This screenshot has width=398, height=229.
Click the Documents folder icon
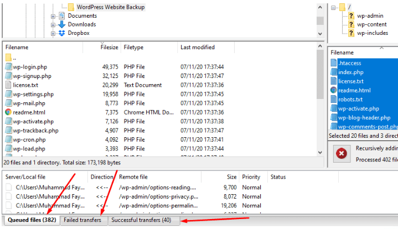tap(61, 15)
